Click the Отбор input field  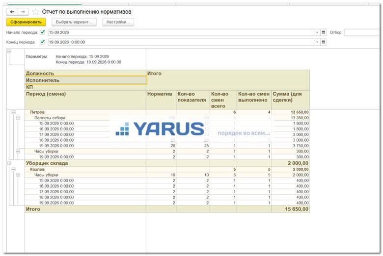[362, 32]
